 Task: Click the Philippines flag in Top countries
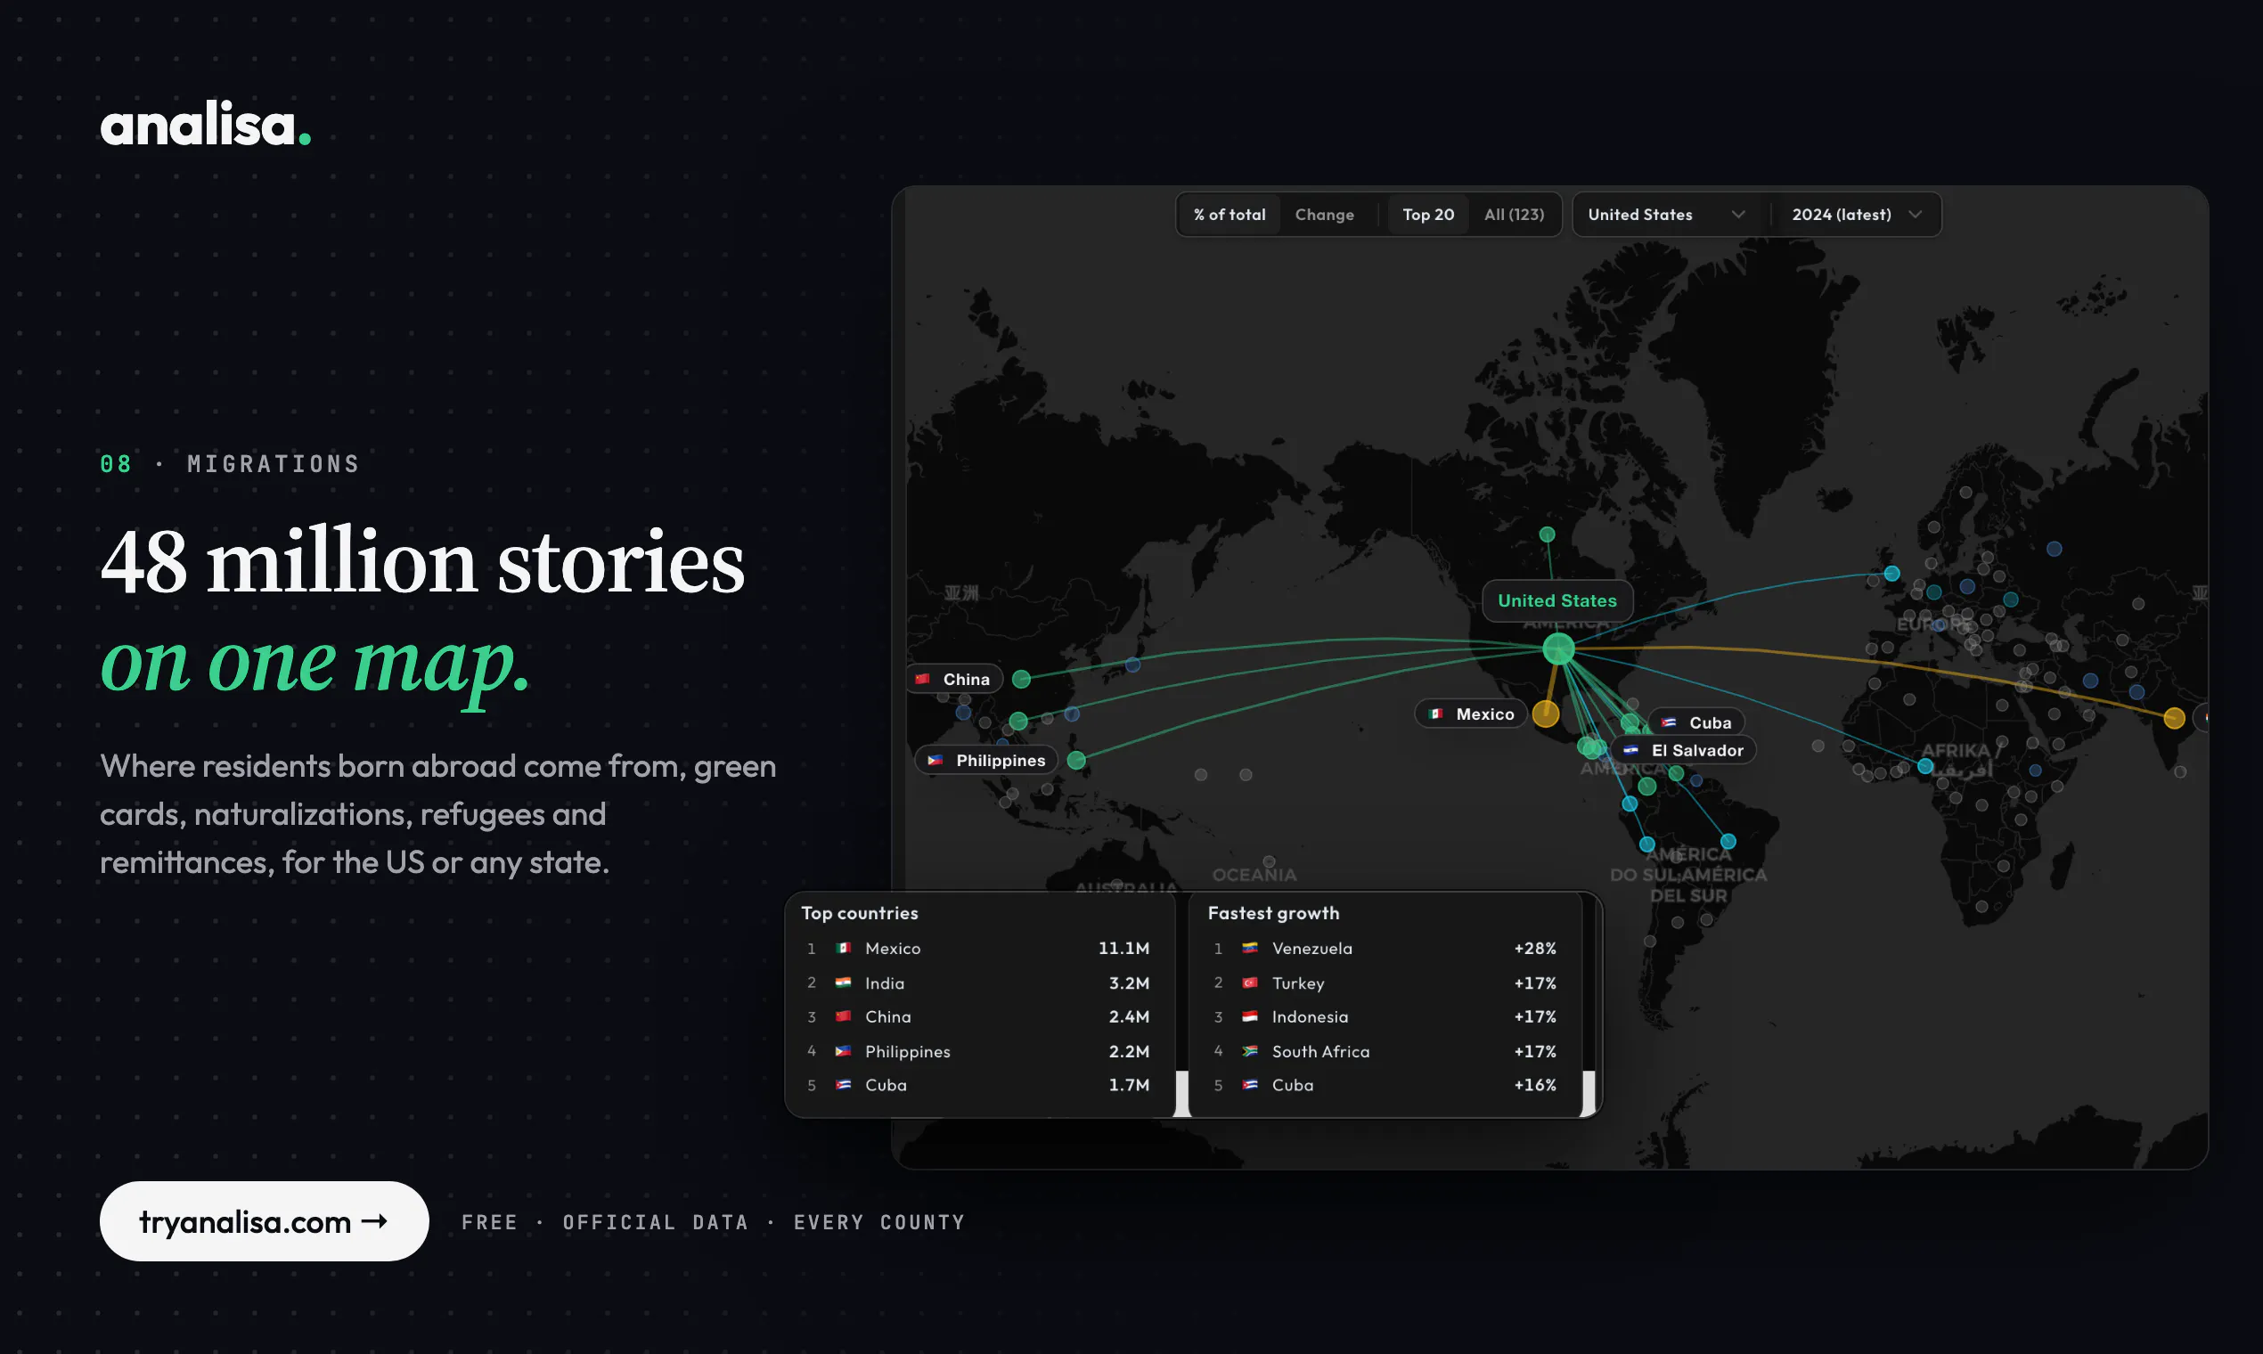(x=843, y=1051)
